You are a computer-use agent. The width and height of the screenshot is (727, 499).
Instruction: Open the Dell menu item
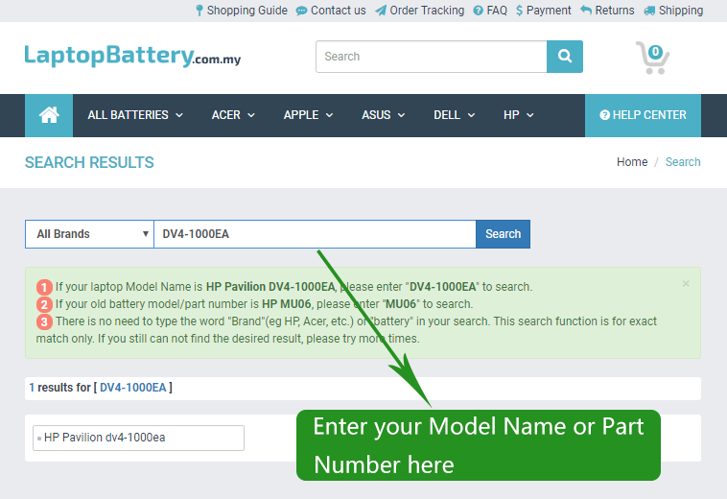point(454,115)
